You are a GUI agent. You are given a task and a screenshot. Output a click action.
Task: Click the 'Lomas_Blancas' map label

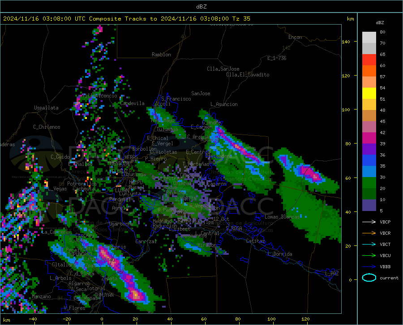[282, 217]
